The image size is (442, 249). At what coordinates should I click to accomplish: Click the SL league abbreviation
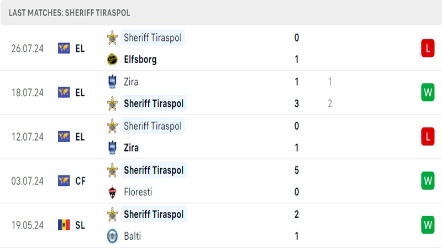point(80,225)
